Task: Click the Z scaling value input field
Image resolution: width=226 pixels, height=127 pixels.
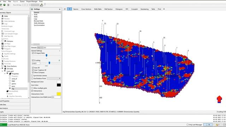Action: pos(36,64)
